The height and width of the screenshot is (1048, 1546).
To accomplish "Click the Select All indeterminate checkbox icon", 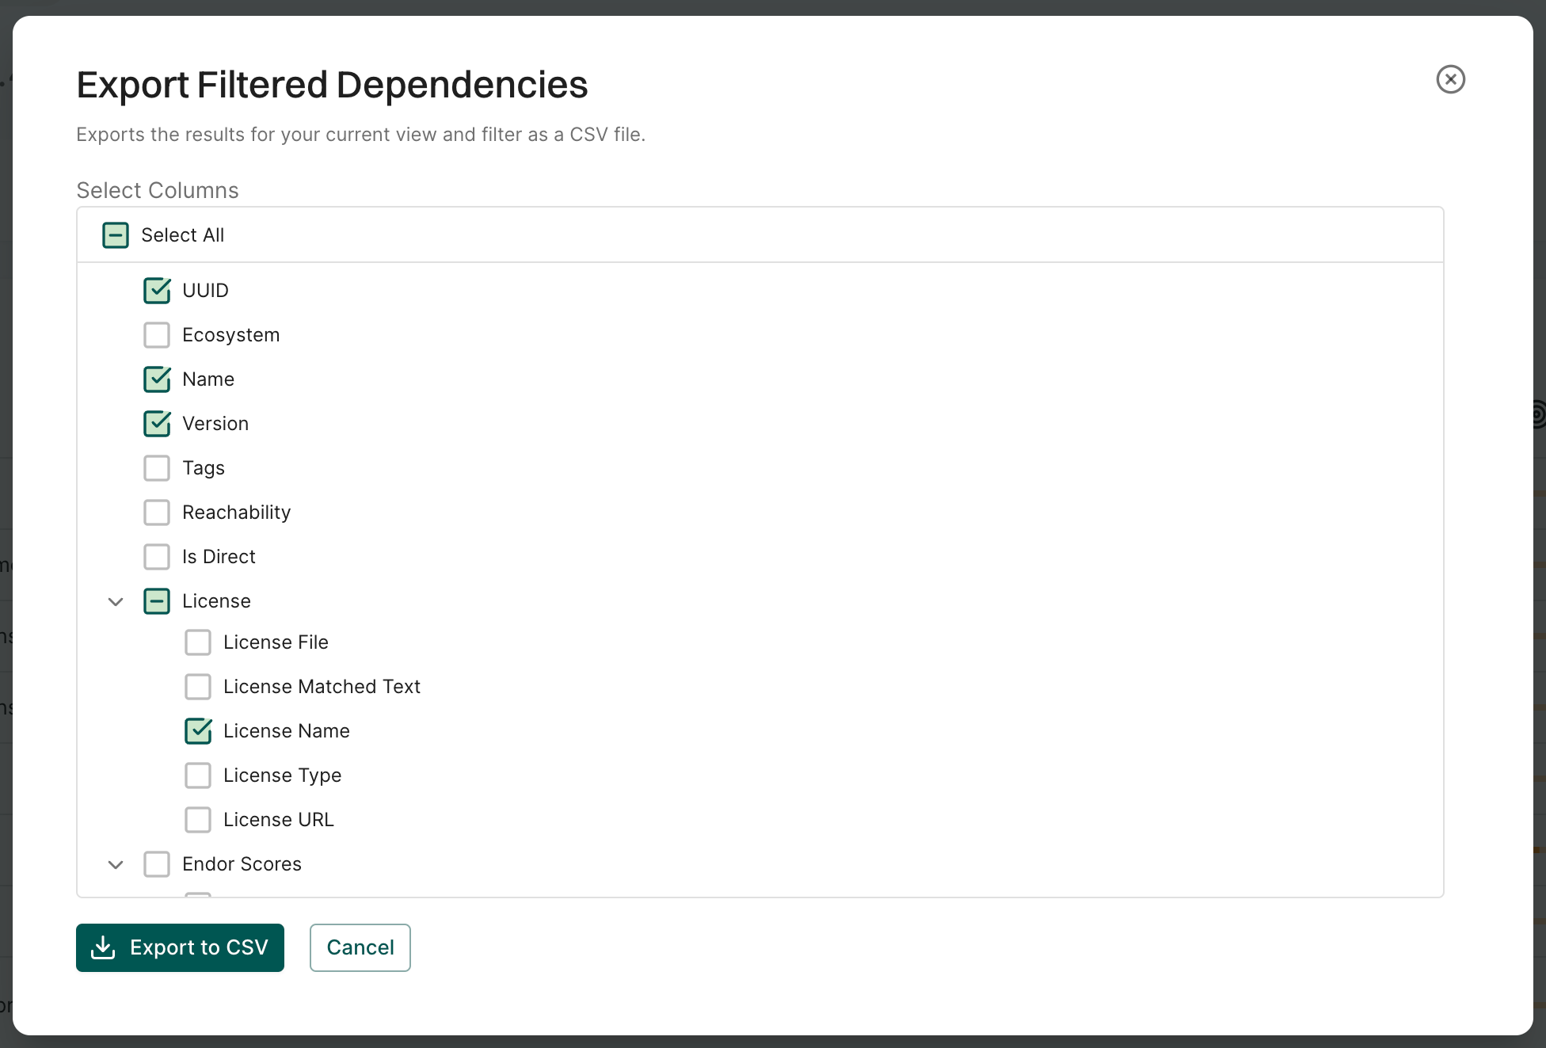I will click(115, 234).
